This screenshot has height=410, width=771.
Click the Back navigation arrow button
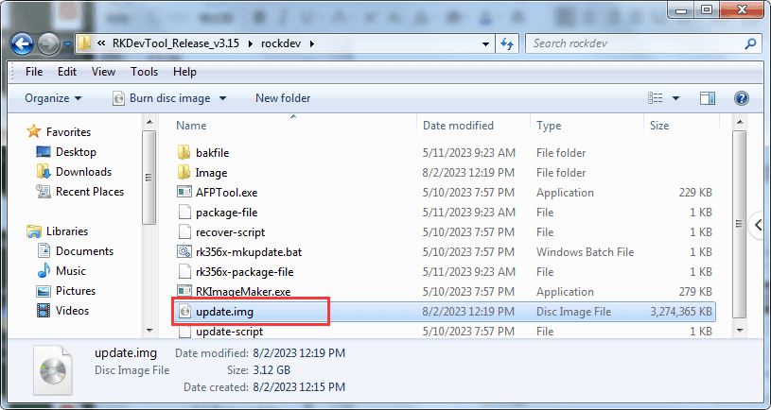click(x=23, y=43)
